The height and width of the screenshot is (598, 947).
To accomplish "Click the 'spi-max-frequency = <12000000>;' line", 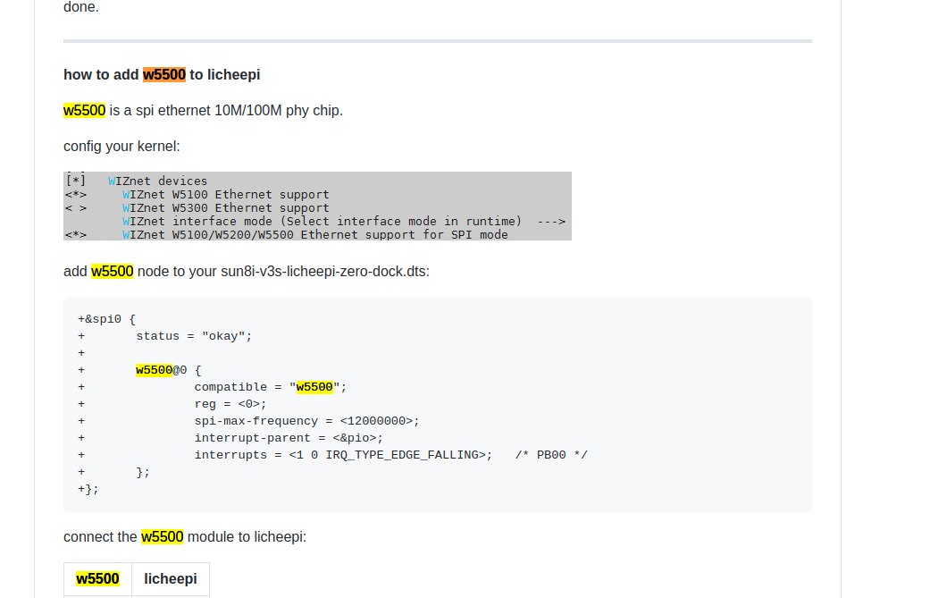I will pyautogui.click(x=306, y=420).
